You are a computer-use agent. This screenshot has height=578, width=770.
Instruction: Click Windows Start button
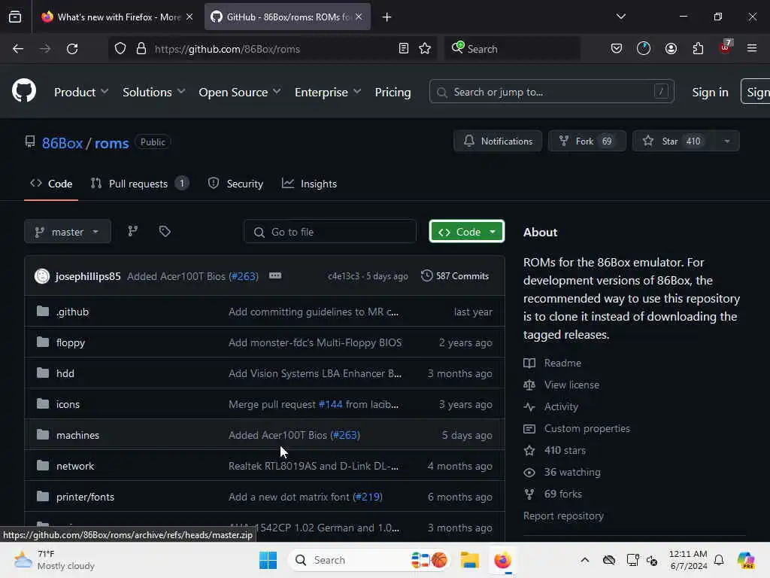pyautogui.click(x=268, y=560)
